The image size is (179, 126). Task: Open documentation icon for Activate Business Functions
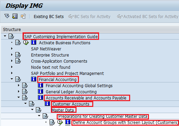18,43
